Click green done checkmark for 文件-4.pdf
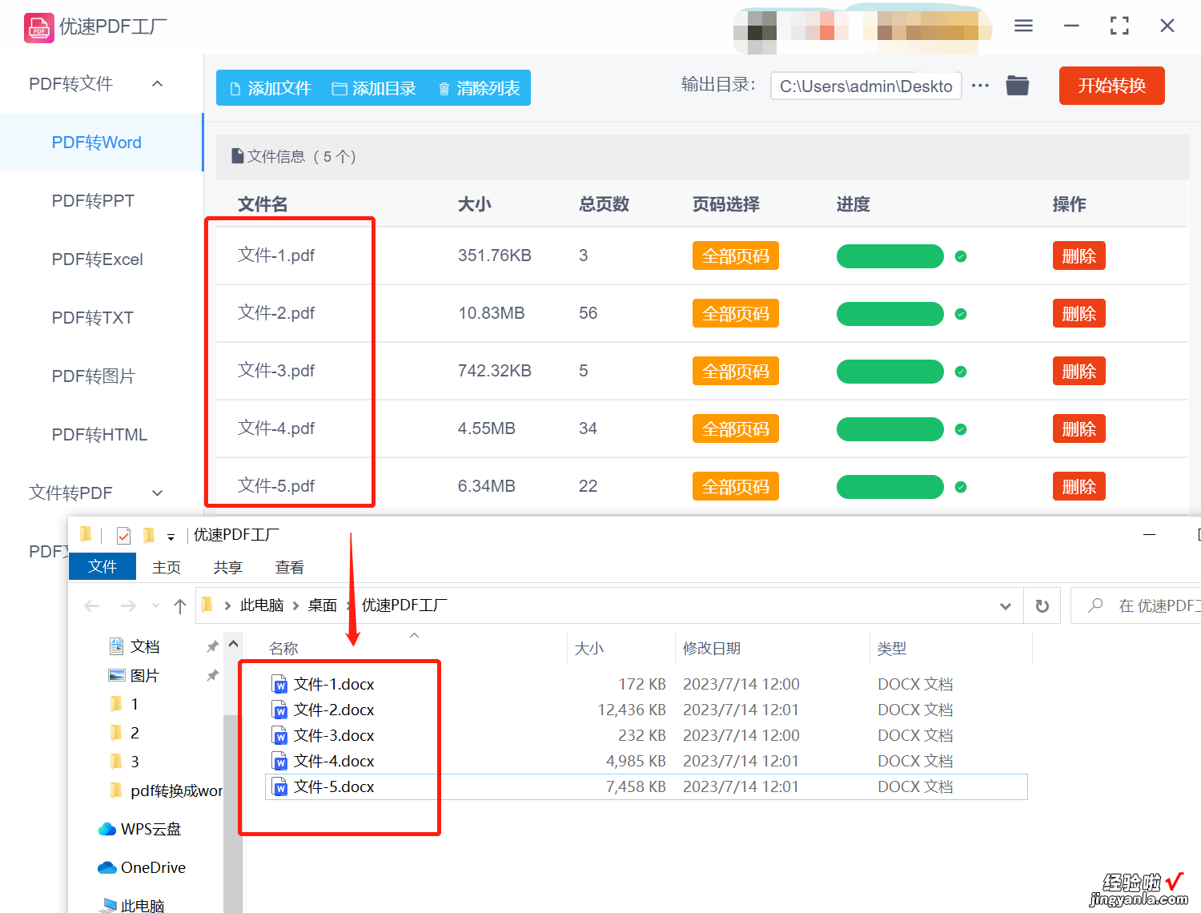 click(x=961, y=429)
